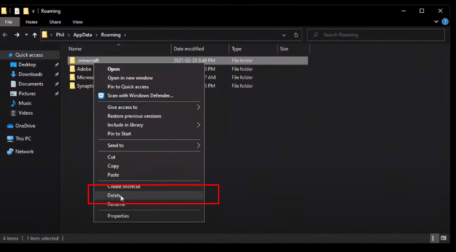Click the Back navigation arrow
The width and height of the screenshot is (456, 252).
[5, 35]
